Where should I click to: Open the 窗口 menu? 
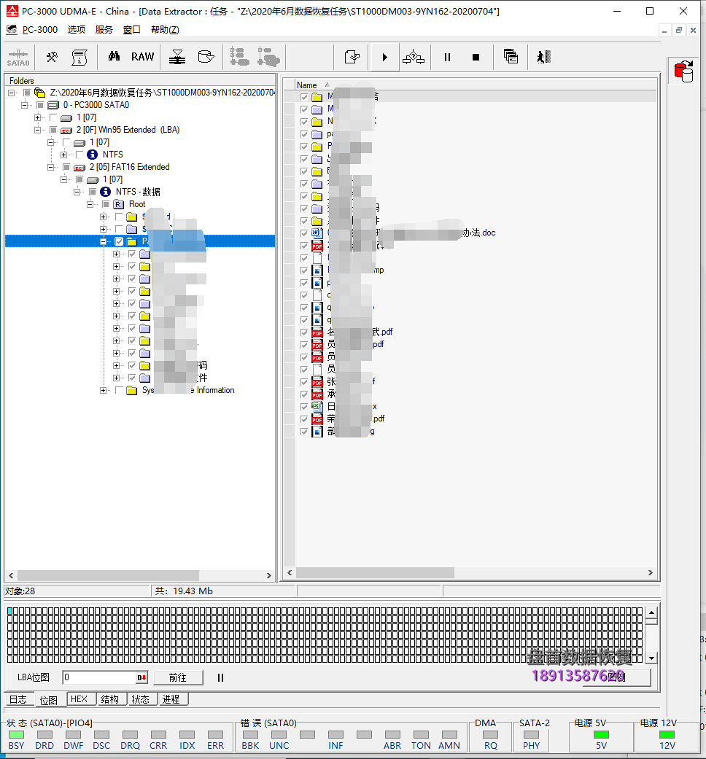[131, 29]
